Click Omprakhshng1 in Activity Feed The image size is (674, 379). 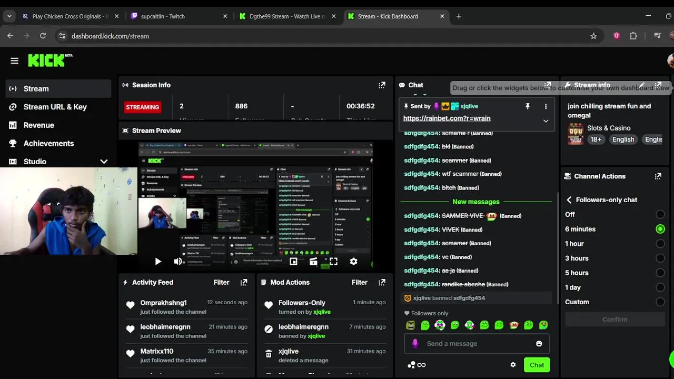163,303
